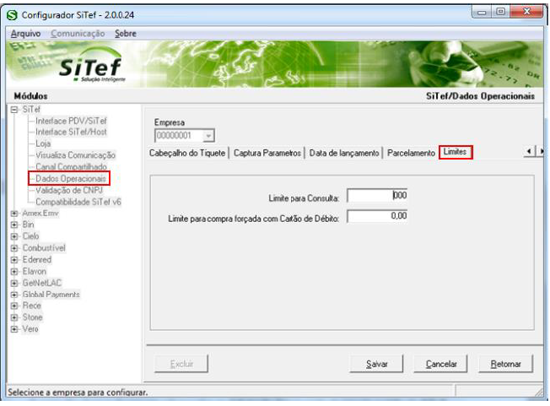
Task: Switch to Parcelamento tab
Action: click(x=411, y=153)
